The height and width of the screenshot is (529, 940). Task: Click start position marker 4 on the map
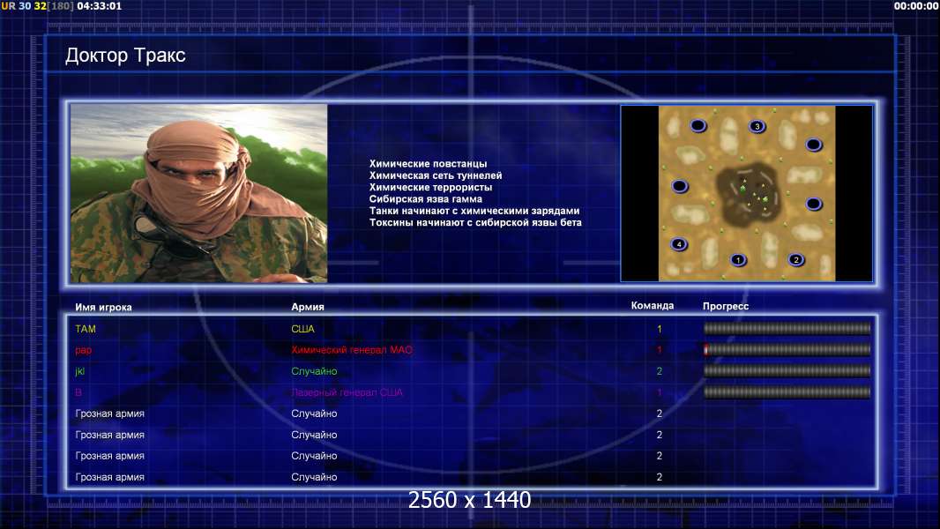[679, 244]
